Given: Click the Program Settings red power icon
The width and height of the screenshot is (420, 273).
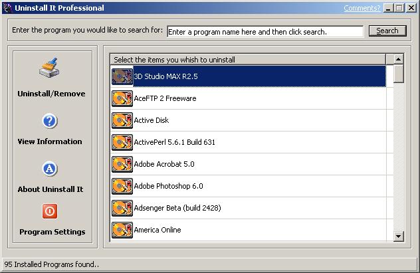Looking at the screenshot, I should tap(50, 211).
